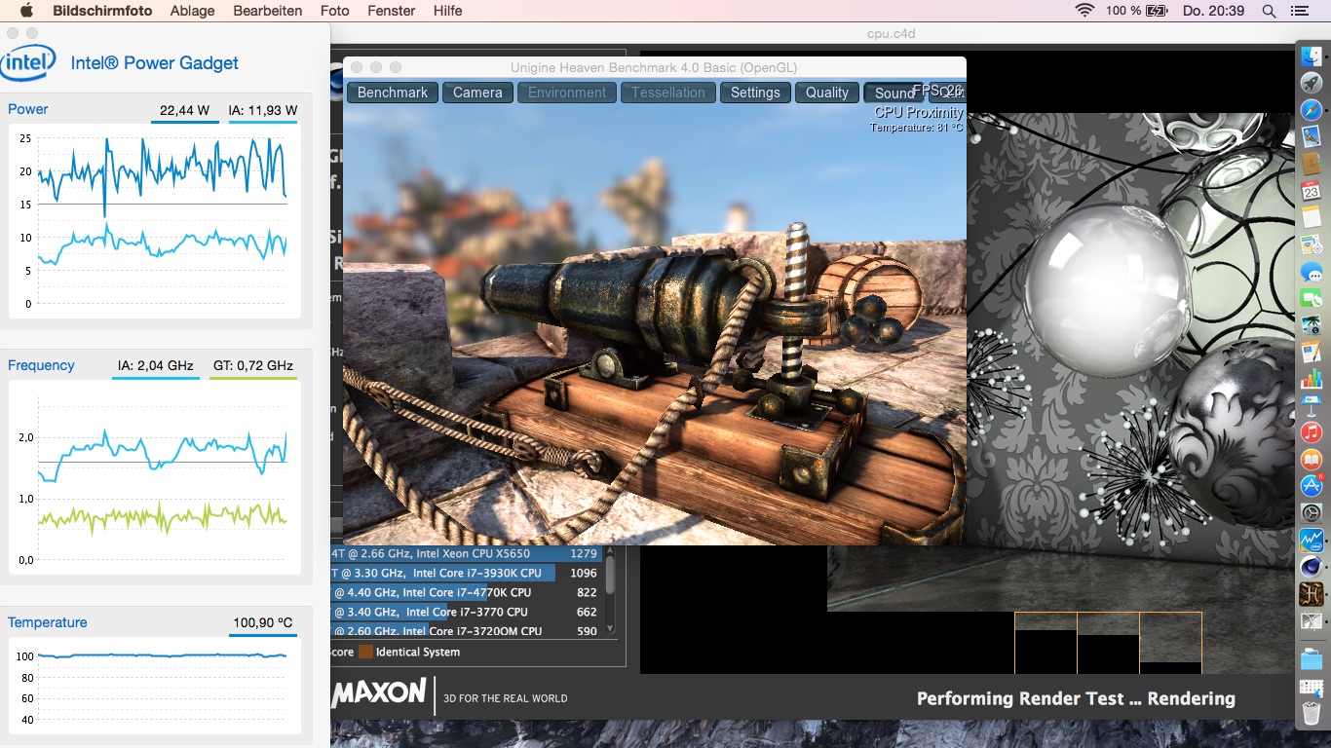Image resolution: width=1331 pixels, height=748 pixels.
Task: Open iBooks orange icon in Dock
Action: click(1312, 458)
